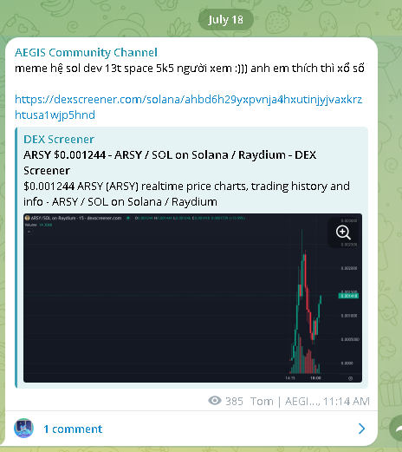Click the 11:14 AM message timestamp

point(347,402)
